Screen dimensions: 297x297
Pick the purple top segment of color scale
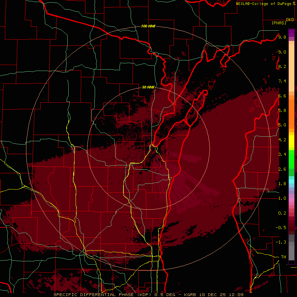pos(291,33)
